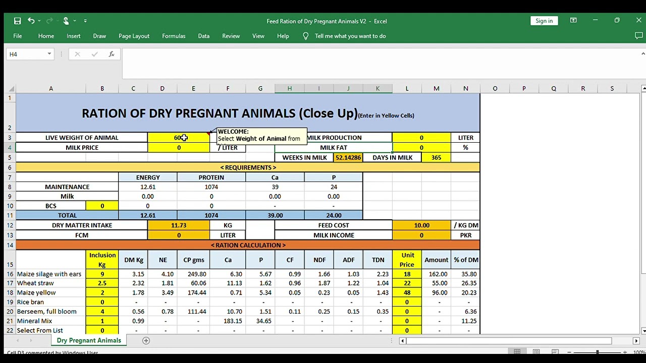Switch to the Insert ribbon tab
646x363 pixels.
[73, 36]
